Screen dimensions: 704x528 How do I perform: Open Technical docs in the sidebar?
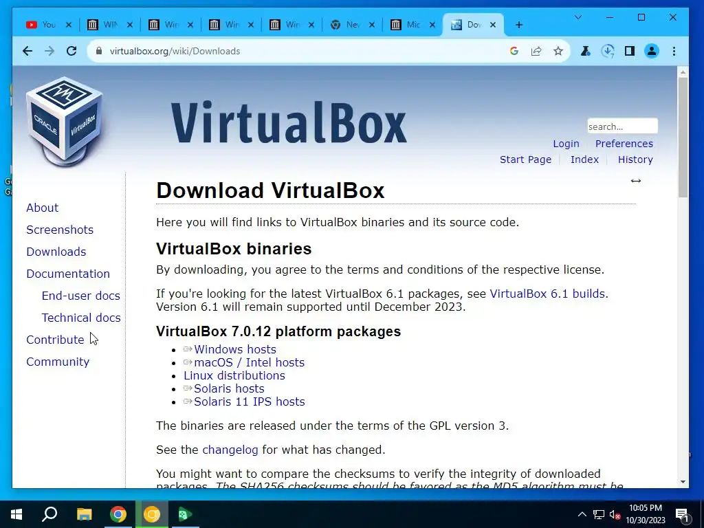pos(81,318)
